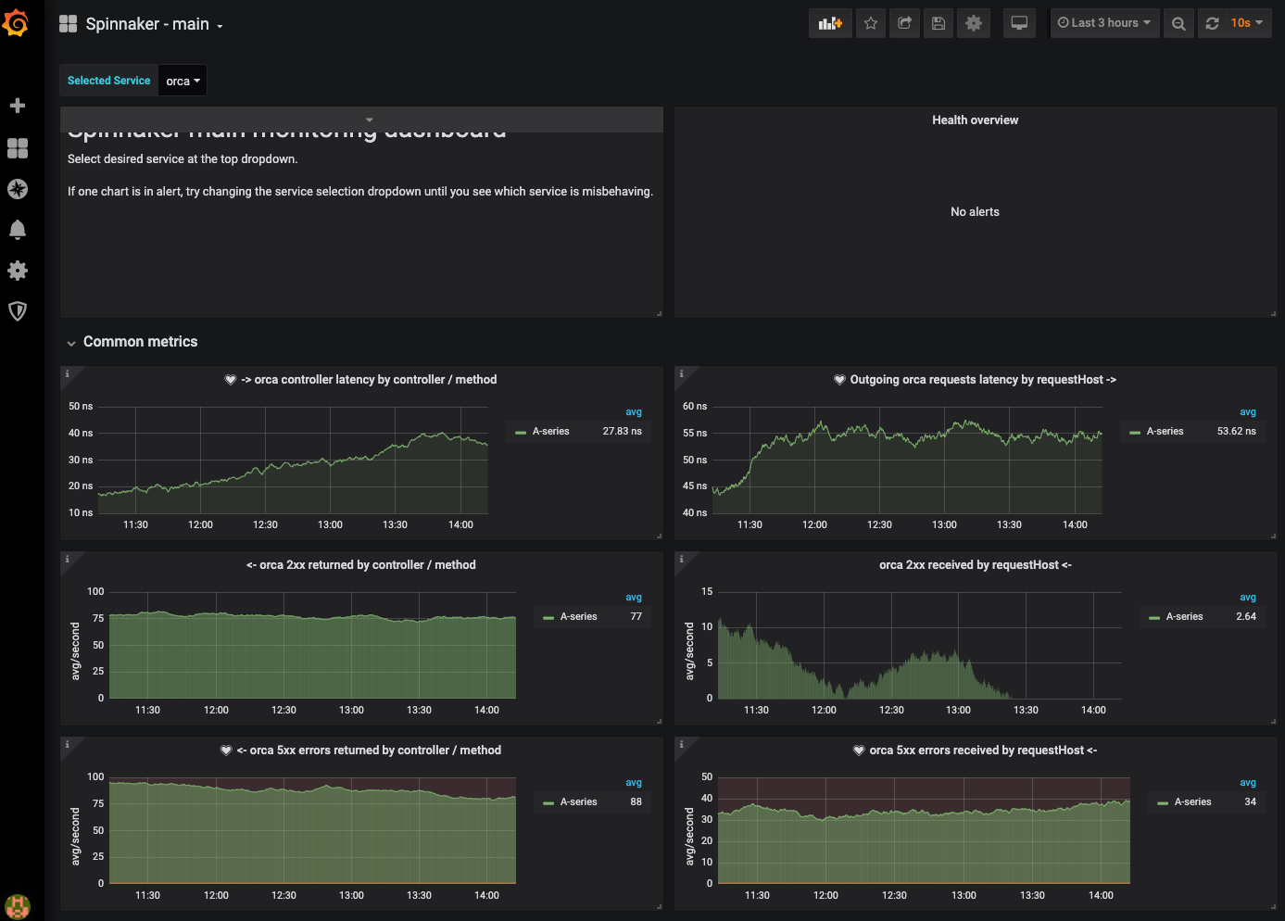Image resolution: width=1285 pixels, height=921 pixels.
Task: Sort by avg in 2xx received legend
Action: pos(1248,598)
